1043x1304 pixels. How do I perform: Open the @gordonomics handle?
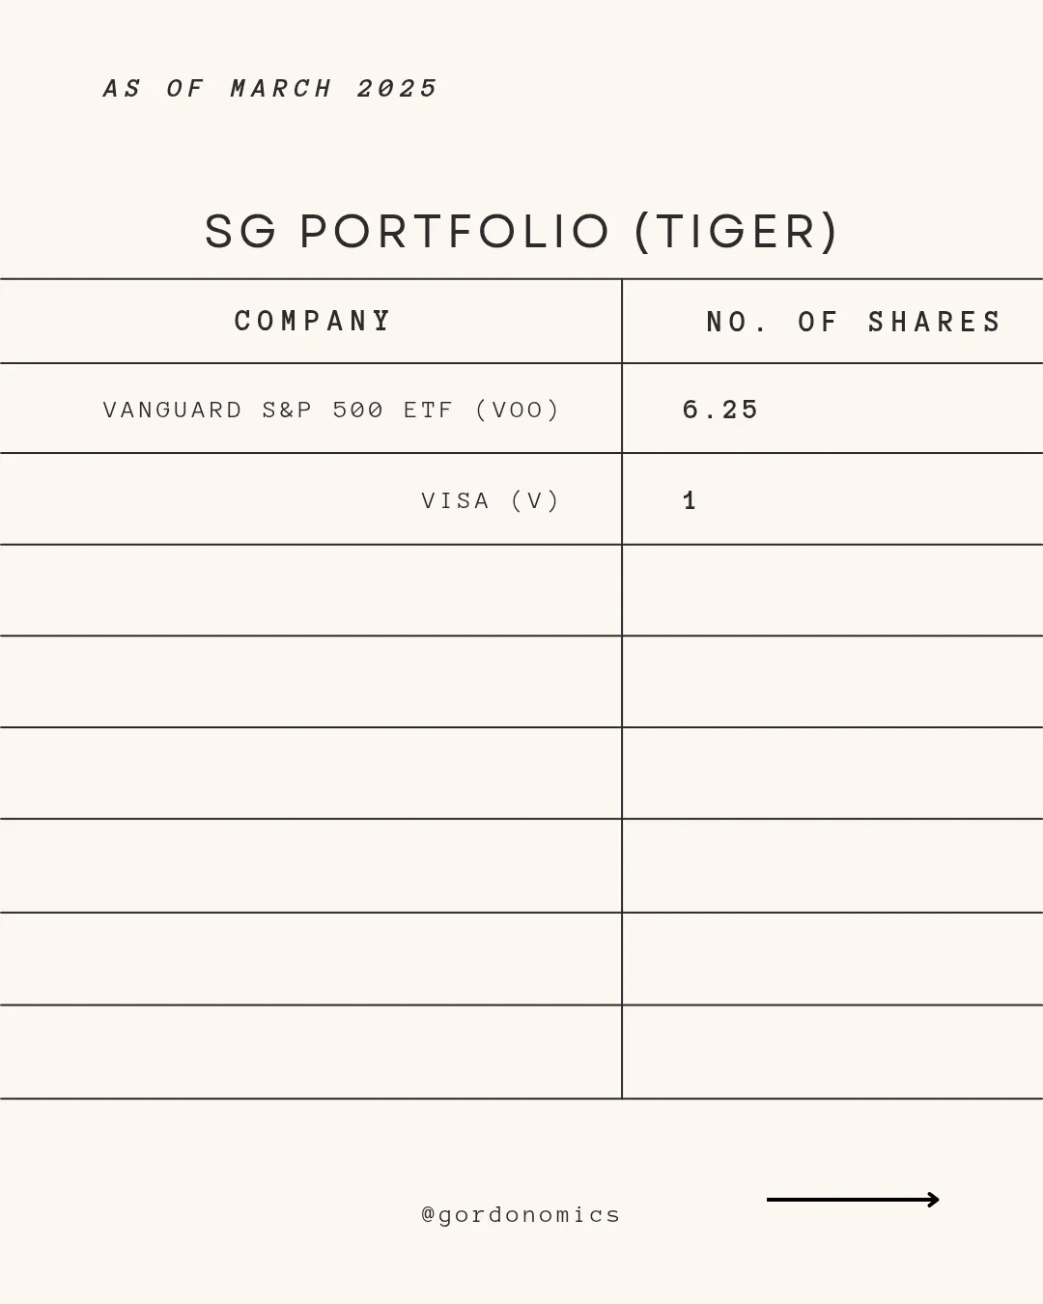(x=521, y=1214)
